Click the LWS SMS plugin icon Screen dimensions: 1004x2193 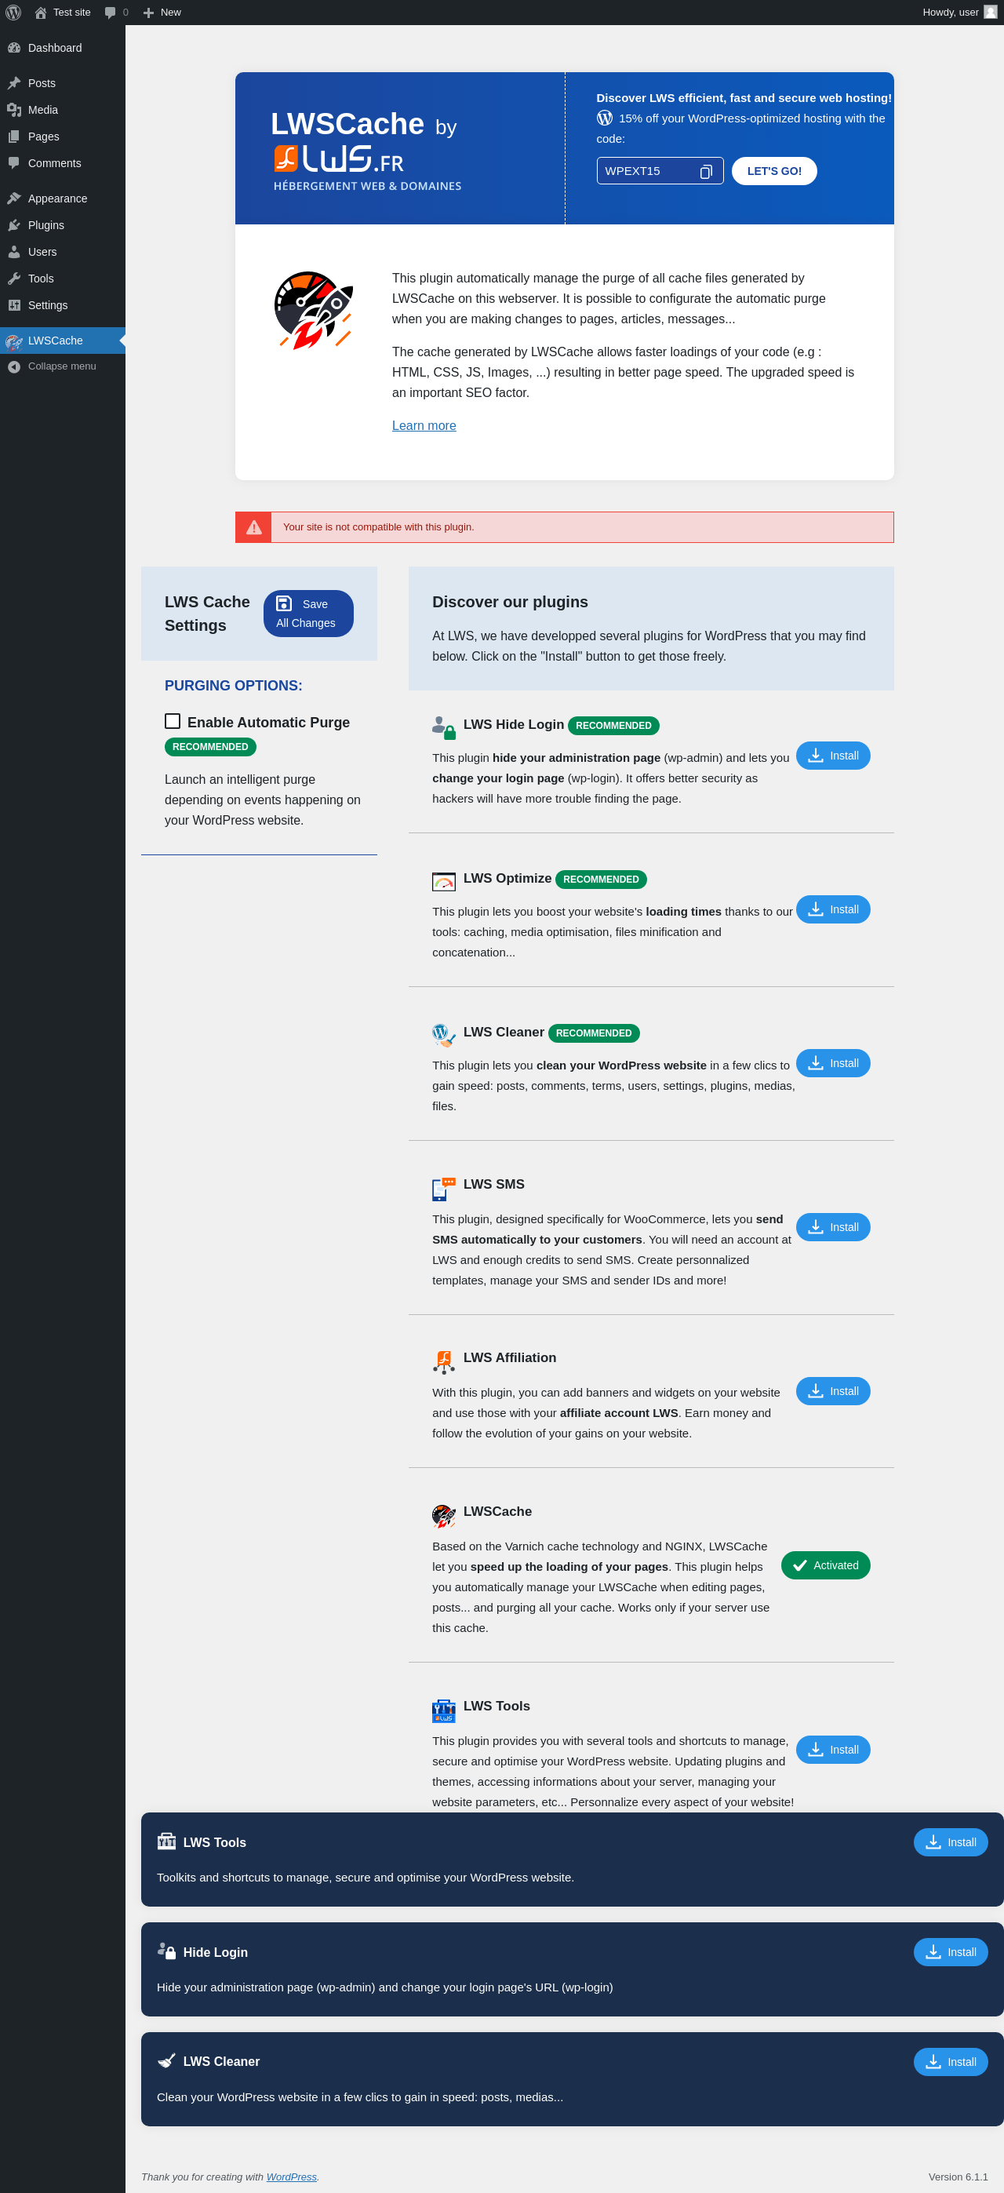(x=443, y=1188)
